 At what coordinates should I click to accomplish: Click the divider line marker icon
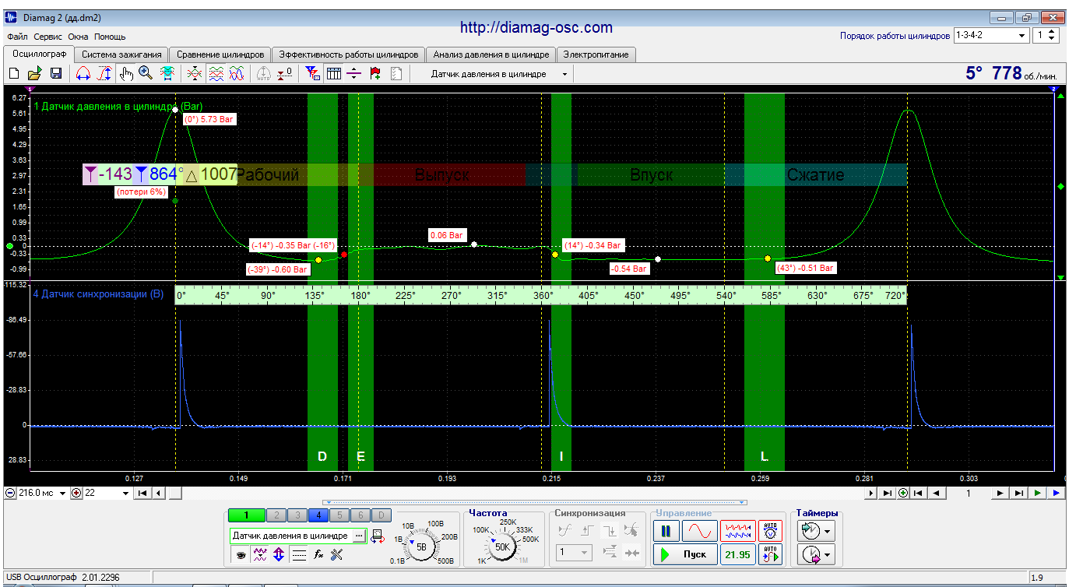pos(354,73)
